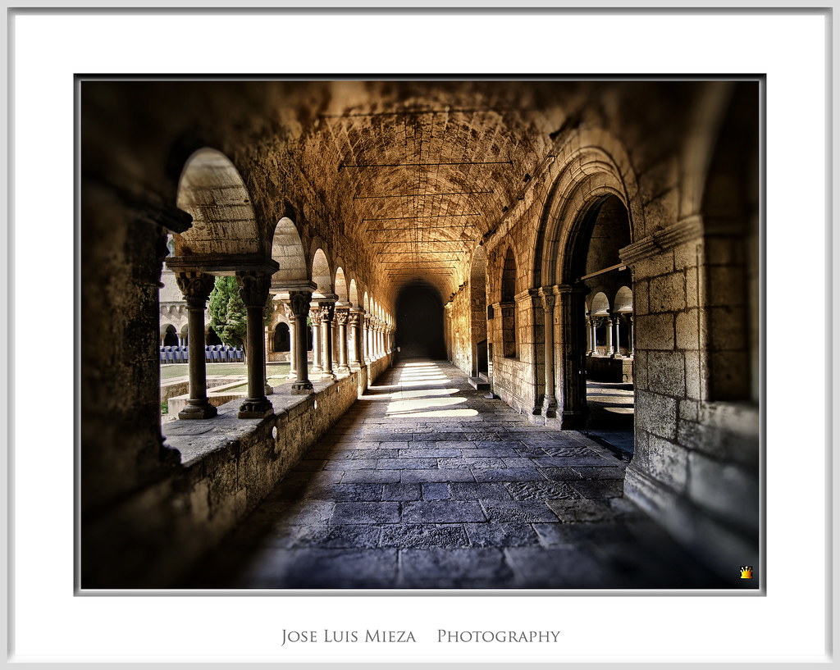Click the "Jose Luis Mieza" caption text

point(349,636)
